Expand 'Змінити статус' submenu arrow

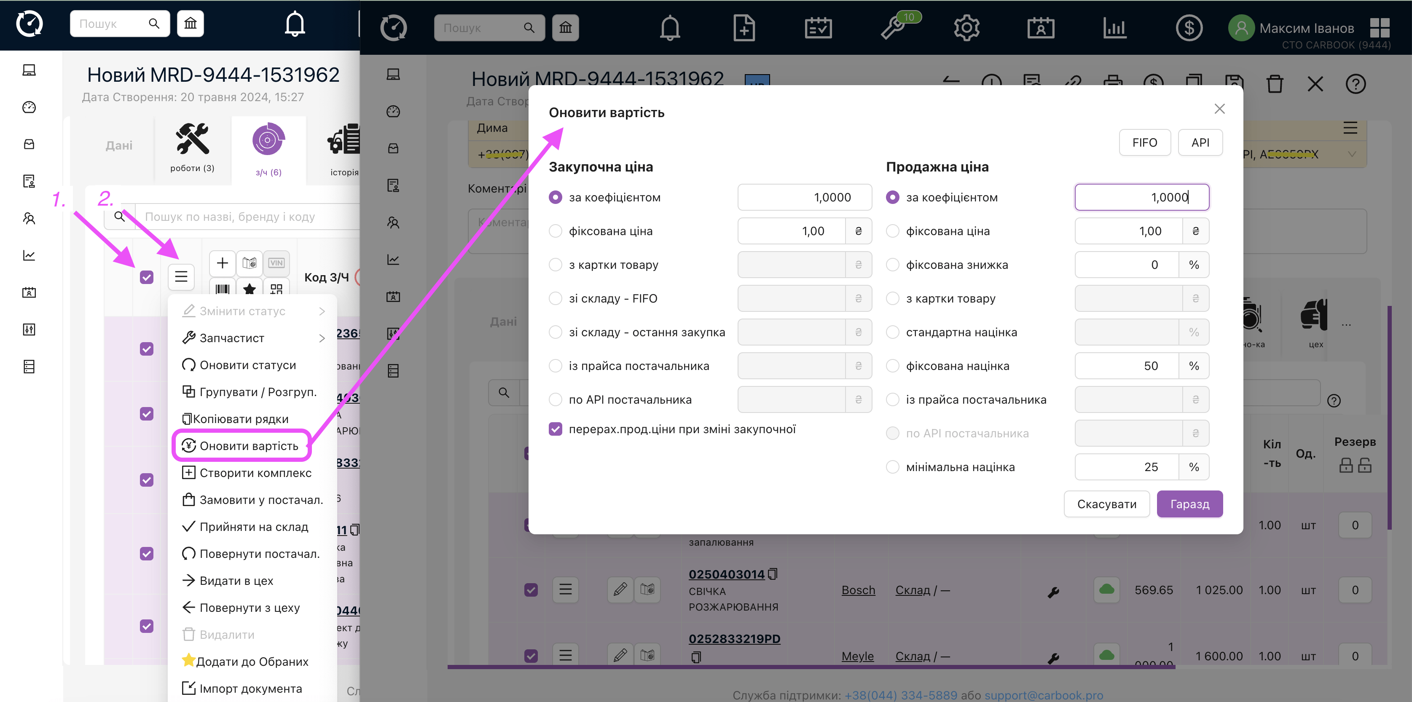pyautogui.click(x=322, y=311)
